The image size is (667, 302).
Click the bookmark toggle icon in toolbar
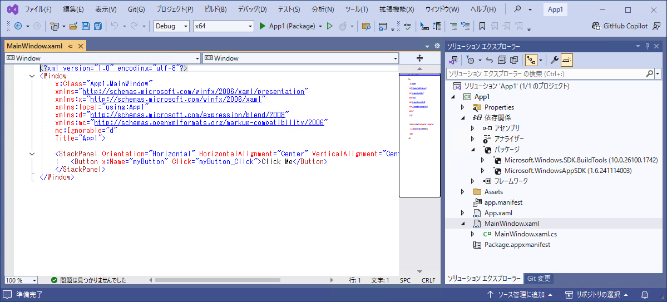[x=482, y=26]
